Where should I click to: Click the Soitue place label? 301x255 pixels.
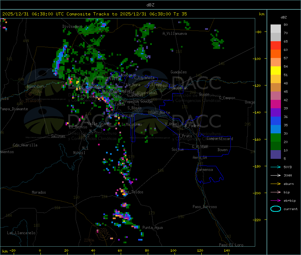pyautogui.click(x=178, y=149)
